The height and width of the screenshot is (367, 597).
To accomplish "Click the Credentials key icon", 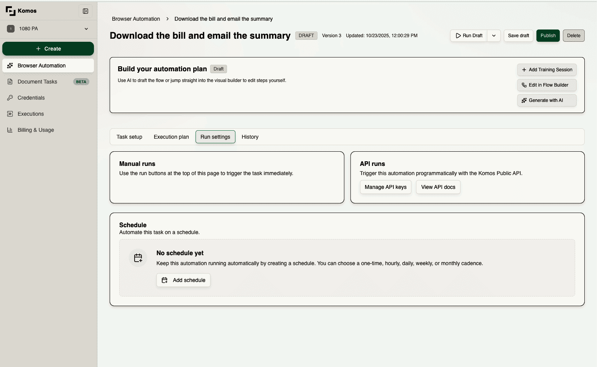I will 10,98.
